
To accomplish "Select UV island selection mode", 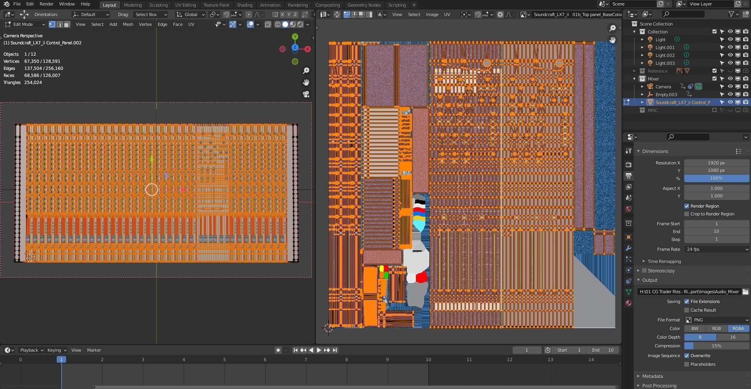I will click(x=369, y=15).
